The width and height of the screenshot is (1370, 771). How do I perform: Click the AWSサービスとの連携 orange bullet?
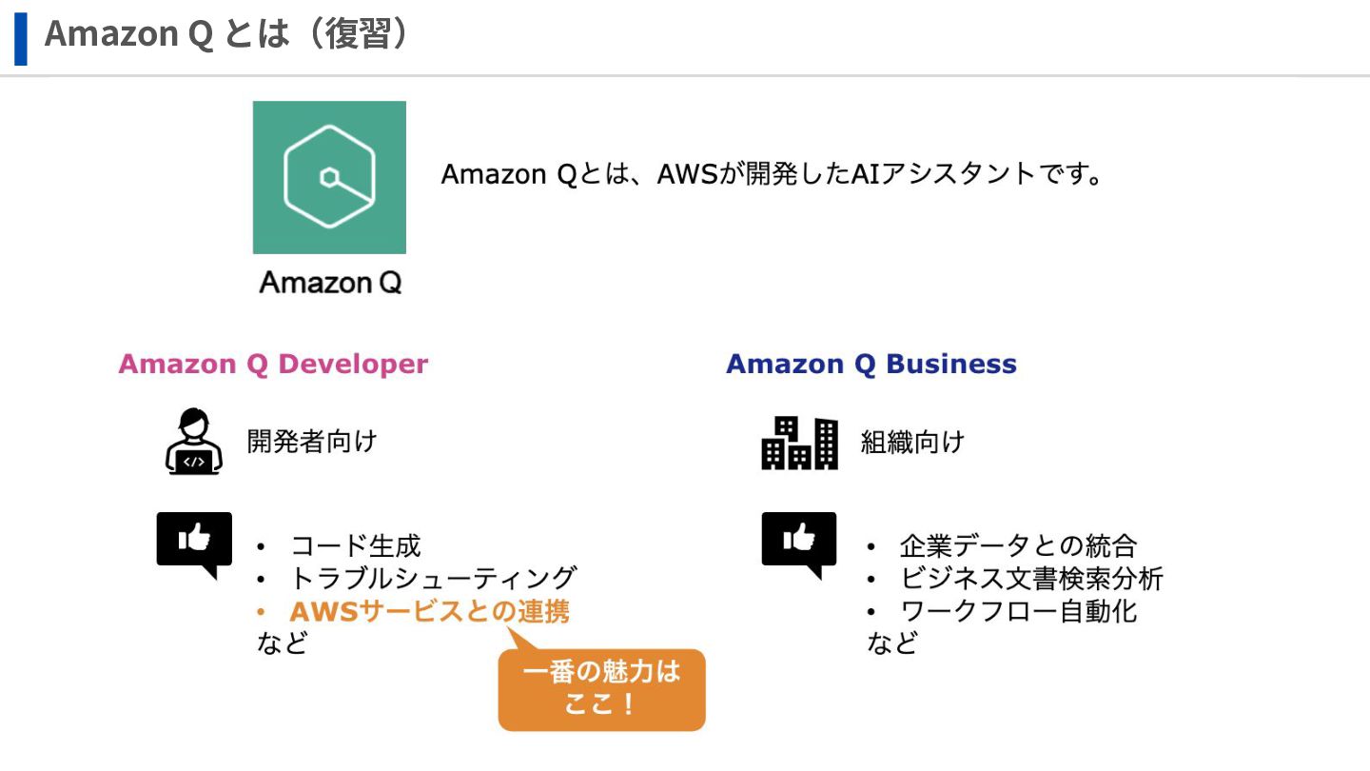tap(429, 610)
